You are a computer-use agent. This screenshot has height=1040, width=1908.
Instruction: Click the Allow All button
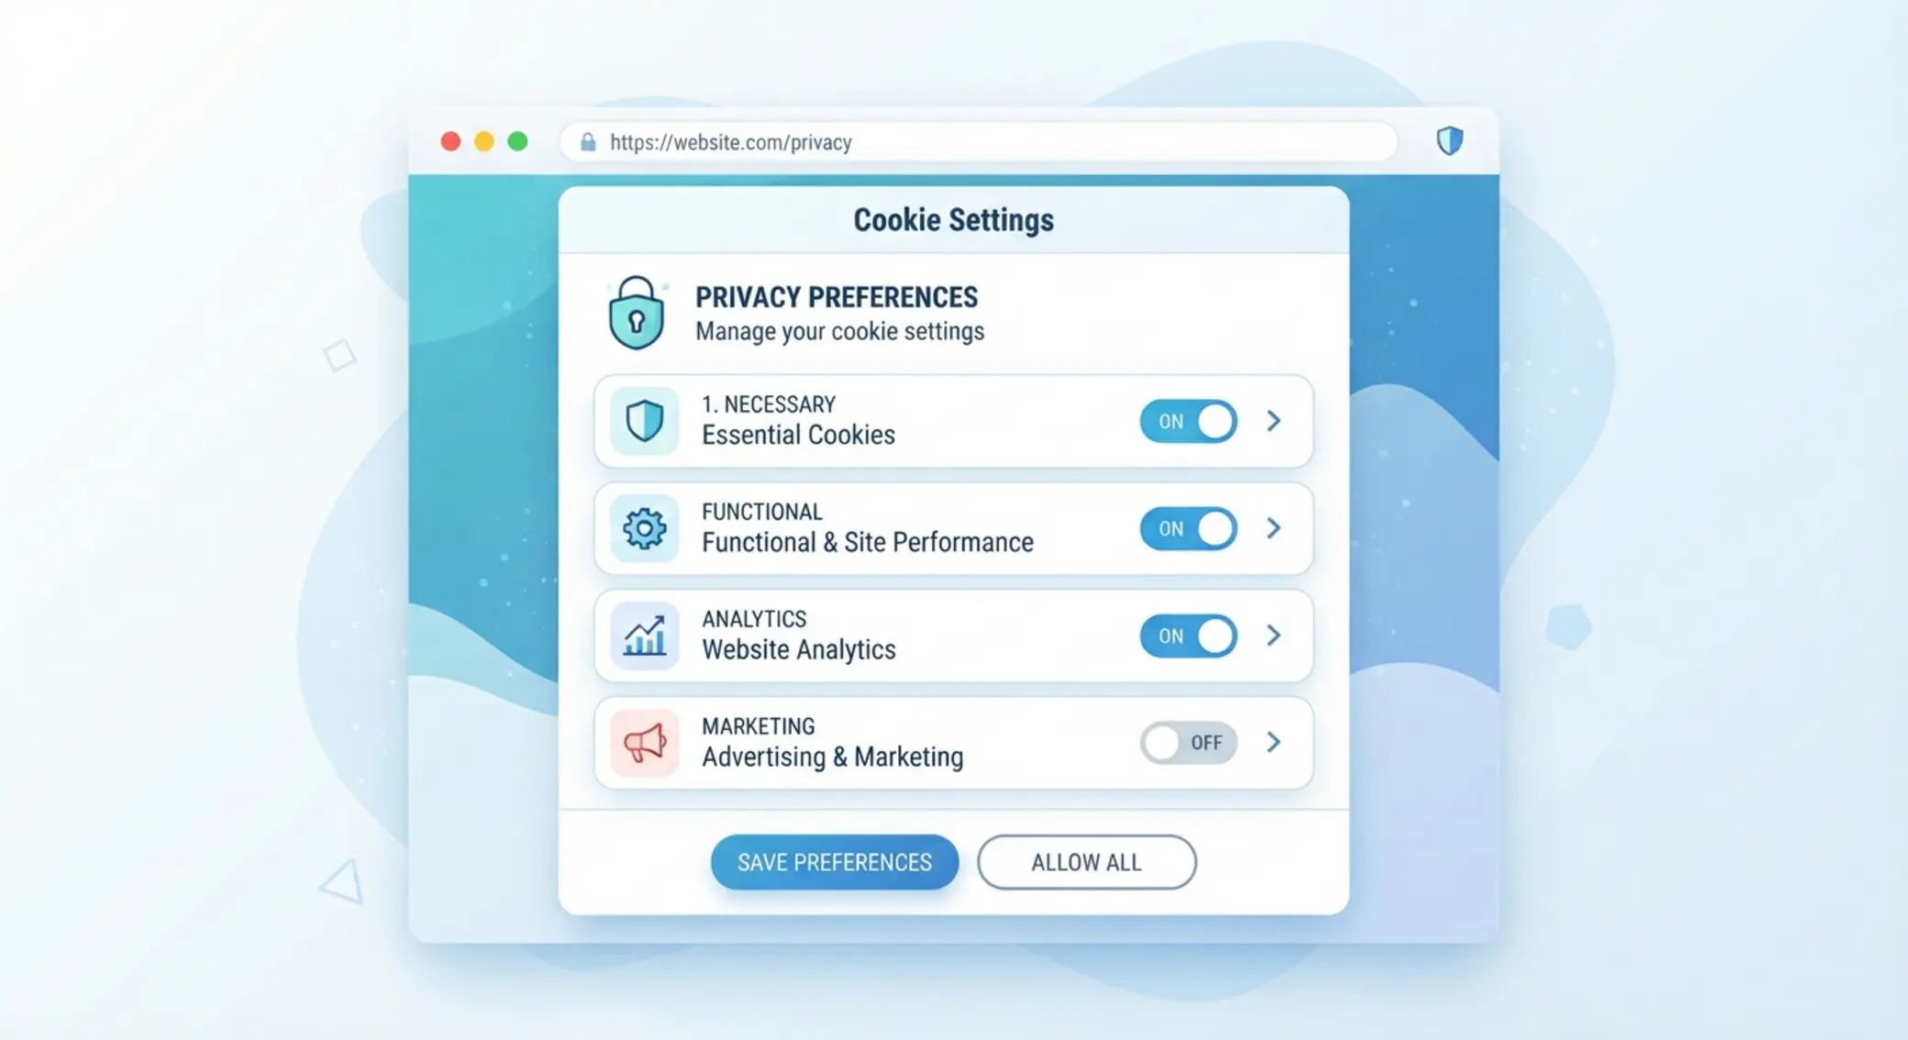click(1086, 862)
